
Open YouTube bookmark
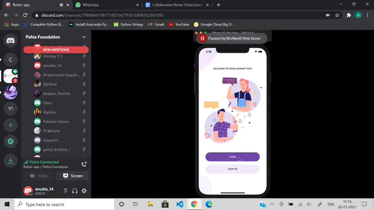click(179, 25)
